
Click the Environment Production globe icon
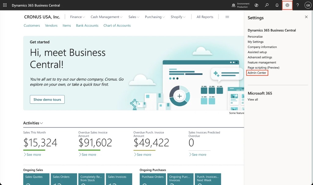click(233, 6)
